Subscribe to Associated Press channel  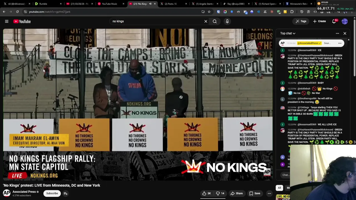52,193
